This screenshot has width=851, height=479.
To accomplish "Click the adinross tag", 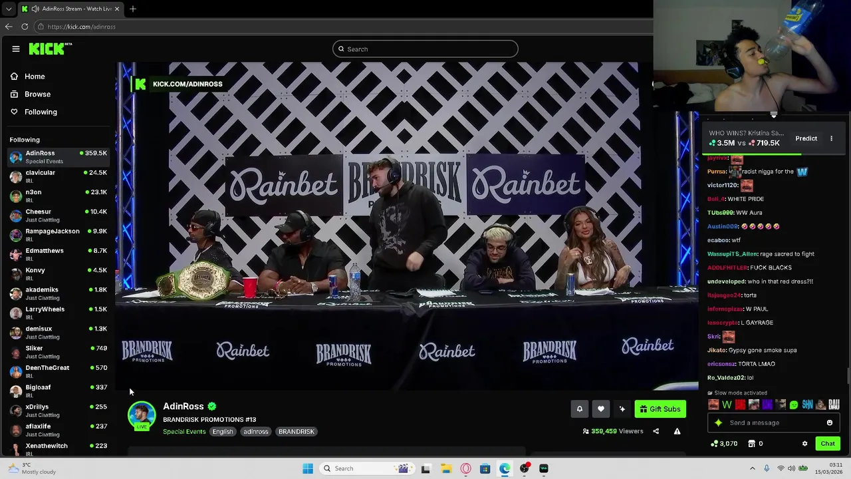I will pyautogui.click(x=255, y=432).
